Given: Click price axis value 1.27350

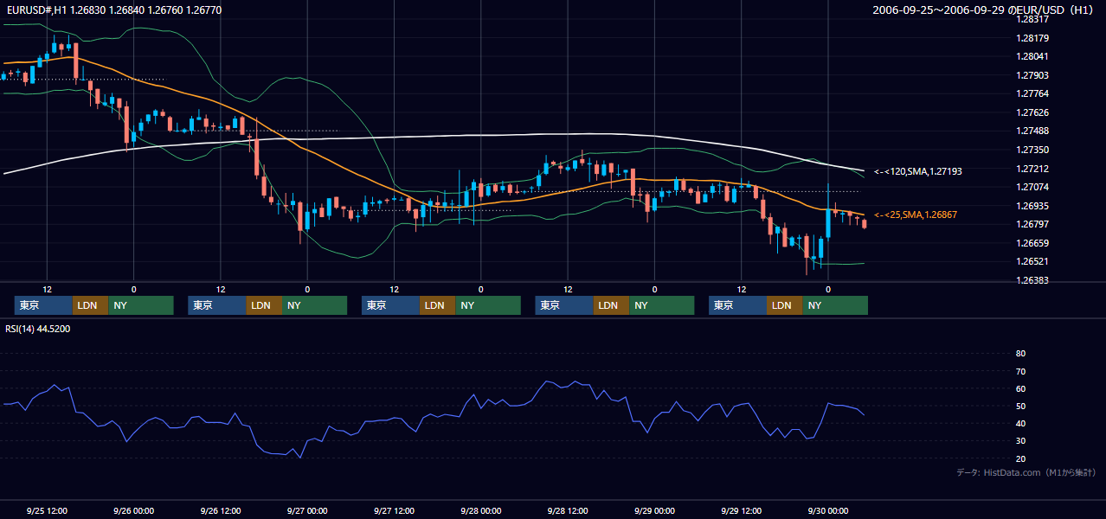Looking at the screenshot, I should (1032, 150).
